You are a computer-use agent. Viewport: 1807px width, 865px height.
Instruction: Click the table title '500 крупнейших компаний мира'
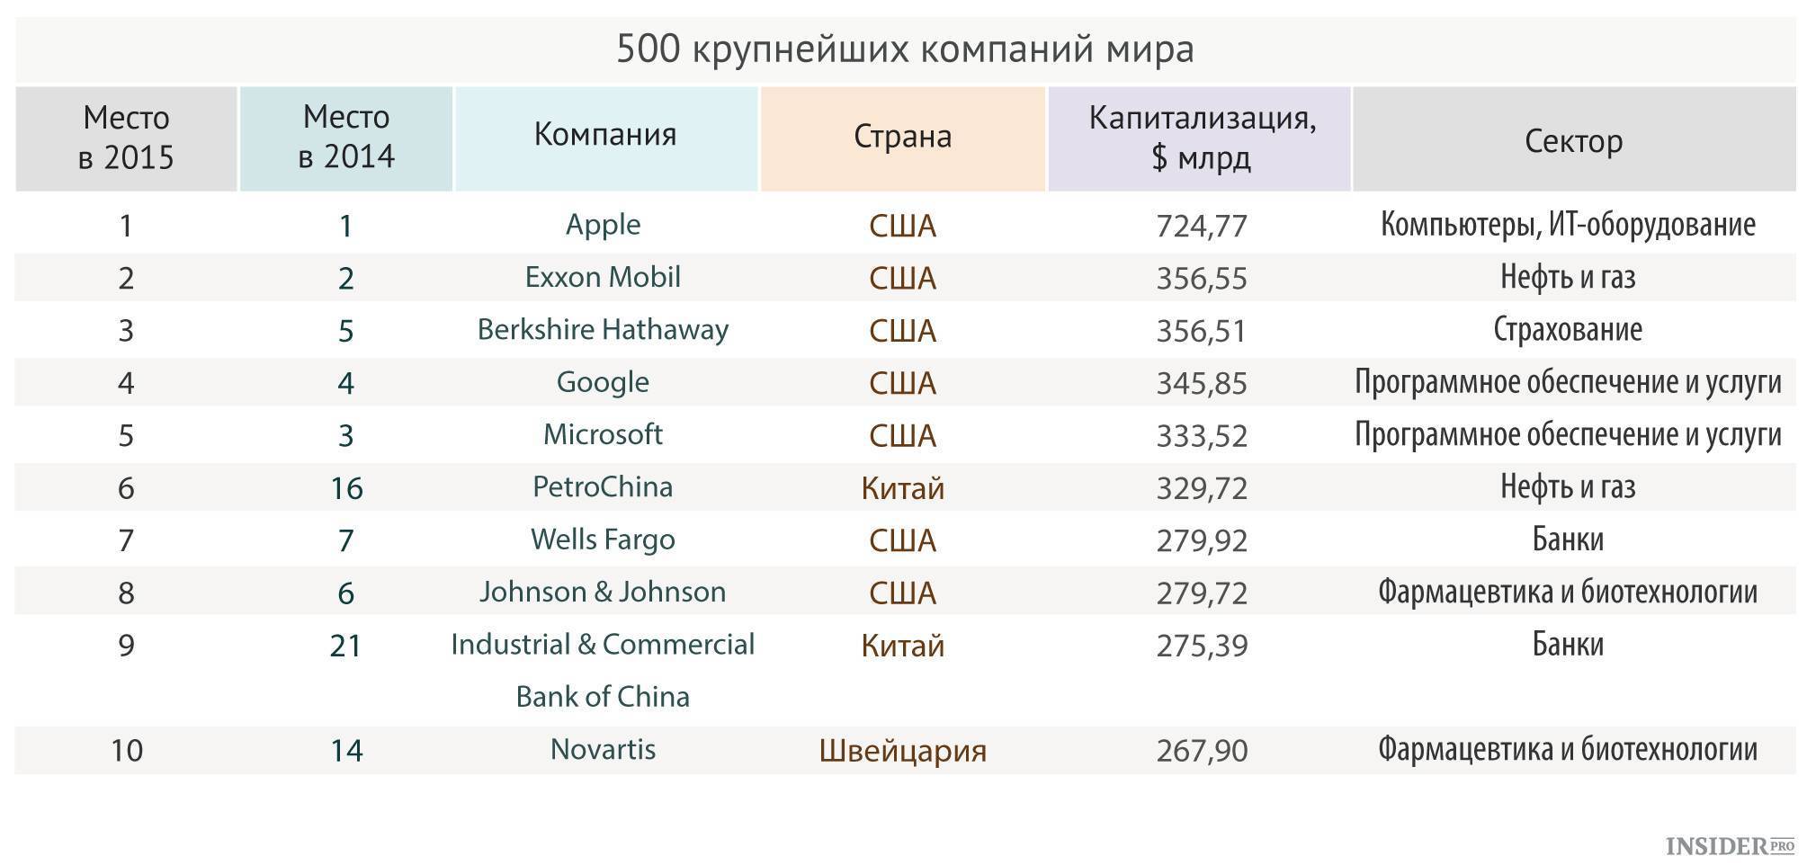[x=904, y=49]
